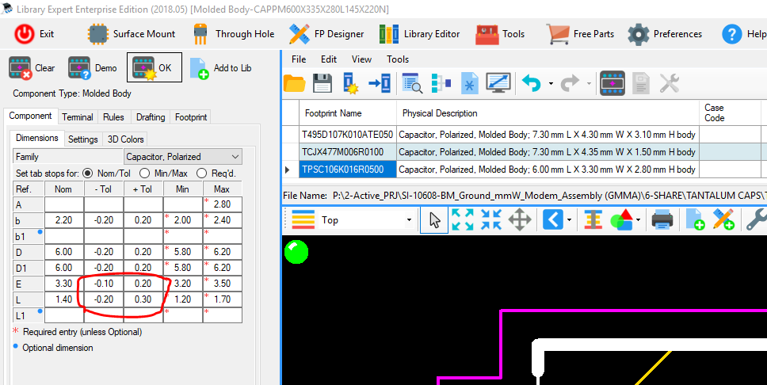This screenshot has width=767, height=385.
Task: Click the E dimension Nom field 3.30
Action: click(x=63, y=282)
